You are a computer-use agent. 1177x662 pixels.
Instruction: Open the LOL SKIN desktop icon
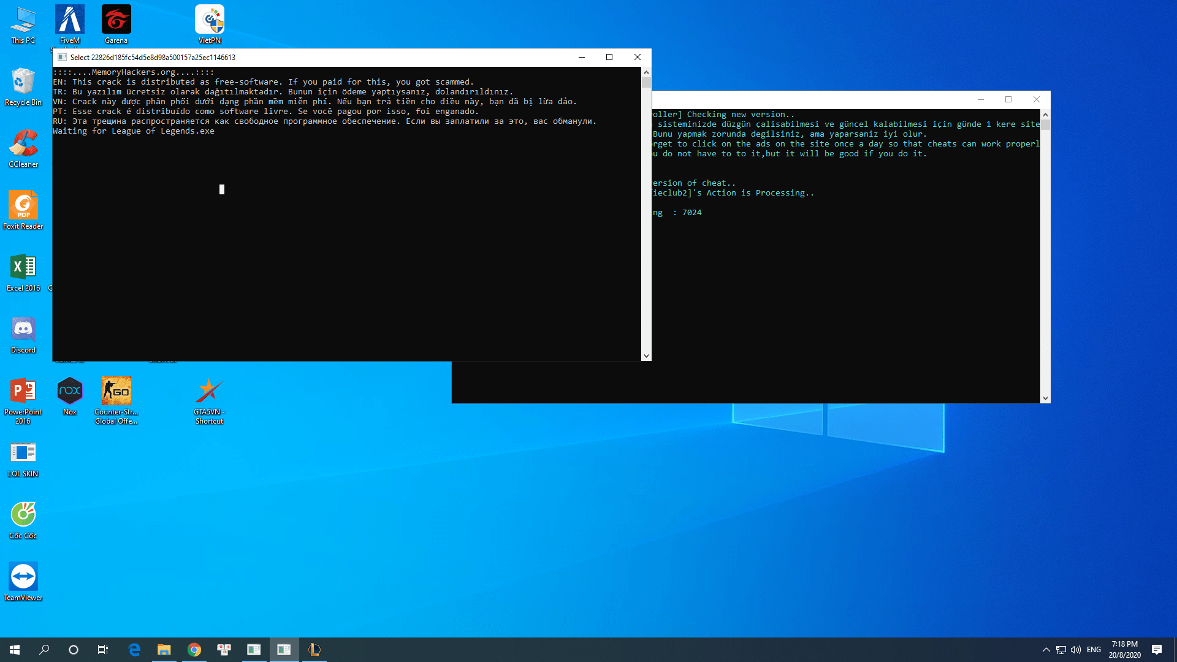(x=23, y=458)
